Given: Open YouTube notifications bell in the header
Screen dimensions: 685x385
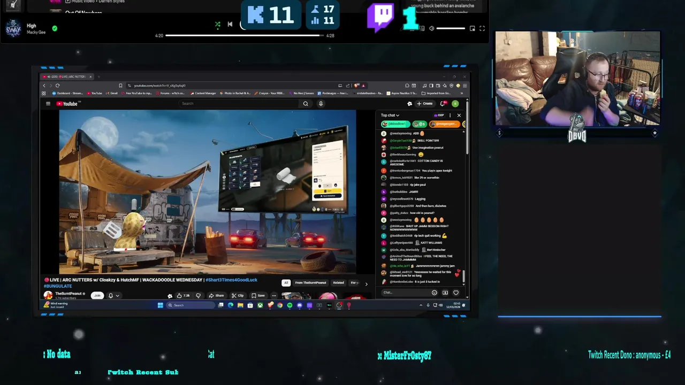Looking at the screenshot, I should click(x=443, y=104).
